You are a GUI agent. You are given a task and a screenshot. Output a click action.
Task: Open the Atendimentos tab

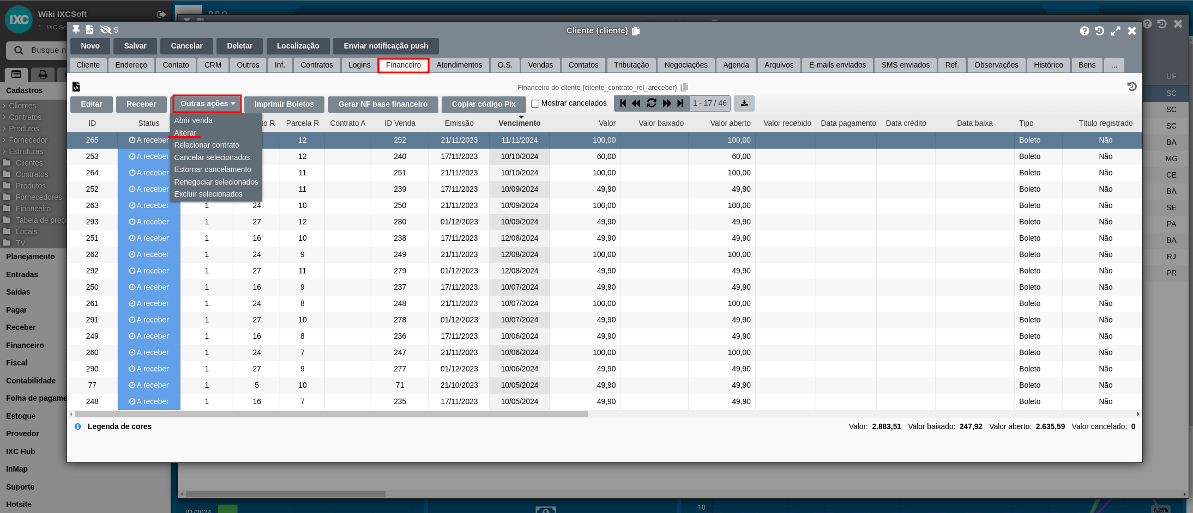tap(459, 65)
